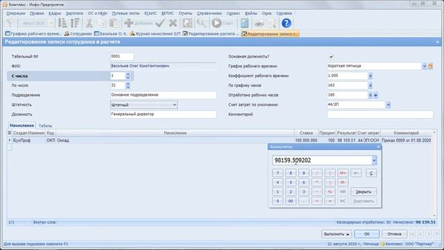
Task: Click the M+ button in calculator
Action: point(343,173)
